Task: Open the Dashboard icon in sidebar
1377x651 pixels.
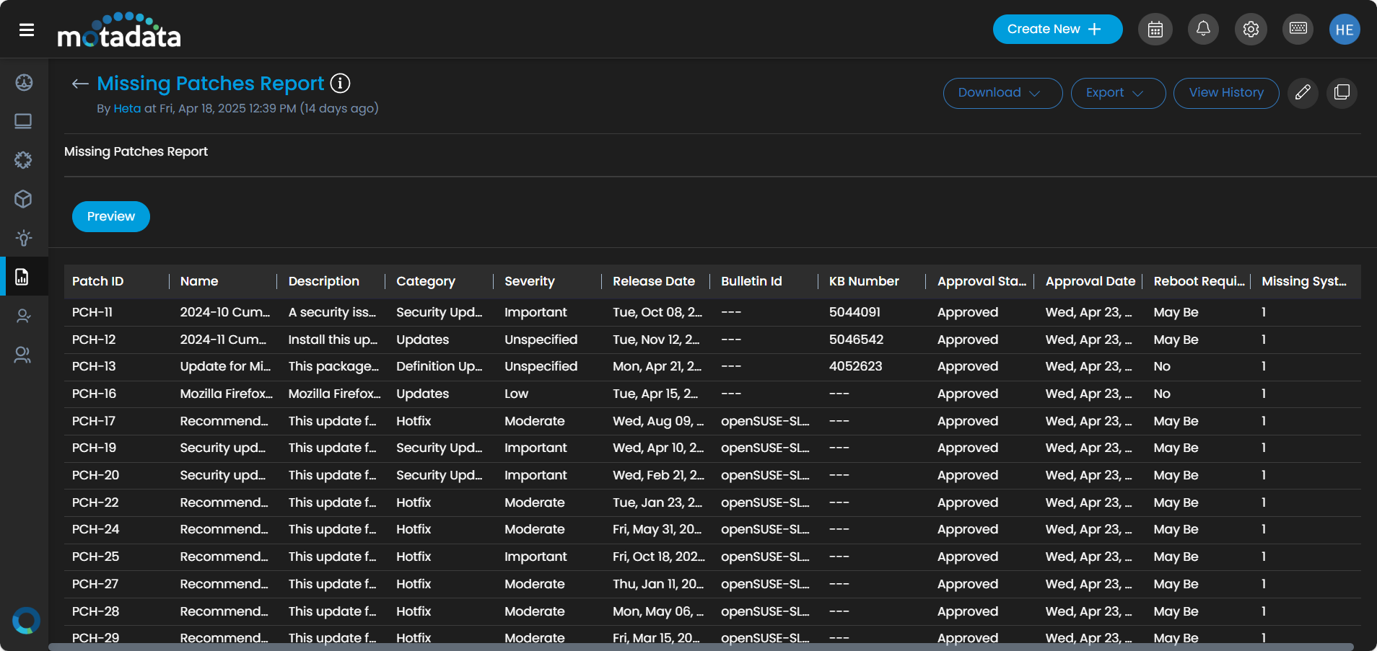Action: [x=24, y=82]
